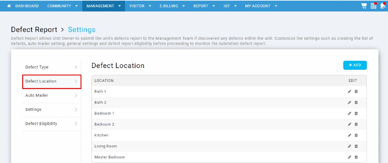Delete the Living Room location
Image resolution: width=388 pixels, height=163 pixels.
(356, 146)
